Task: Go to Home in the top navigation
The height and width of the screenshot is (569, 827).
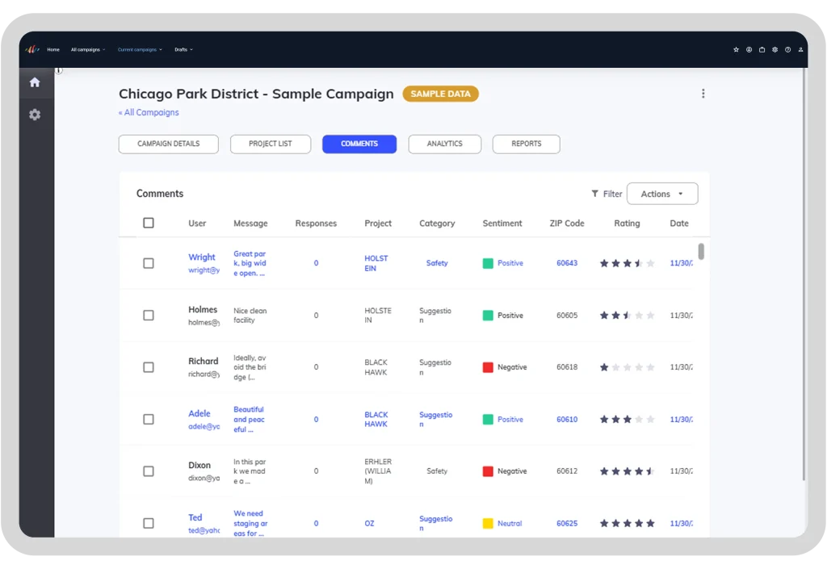Action: [x=53, y=49]
